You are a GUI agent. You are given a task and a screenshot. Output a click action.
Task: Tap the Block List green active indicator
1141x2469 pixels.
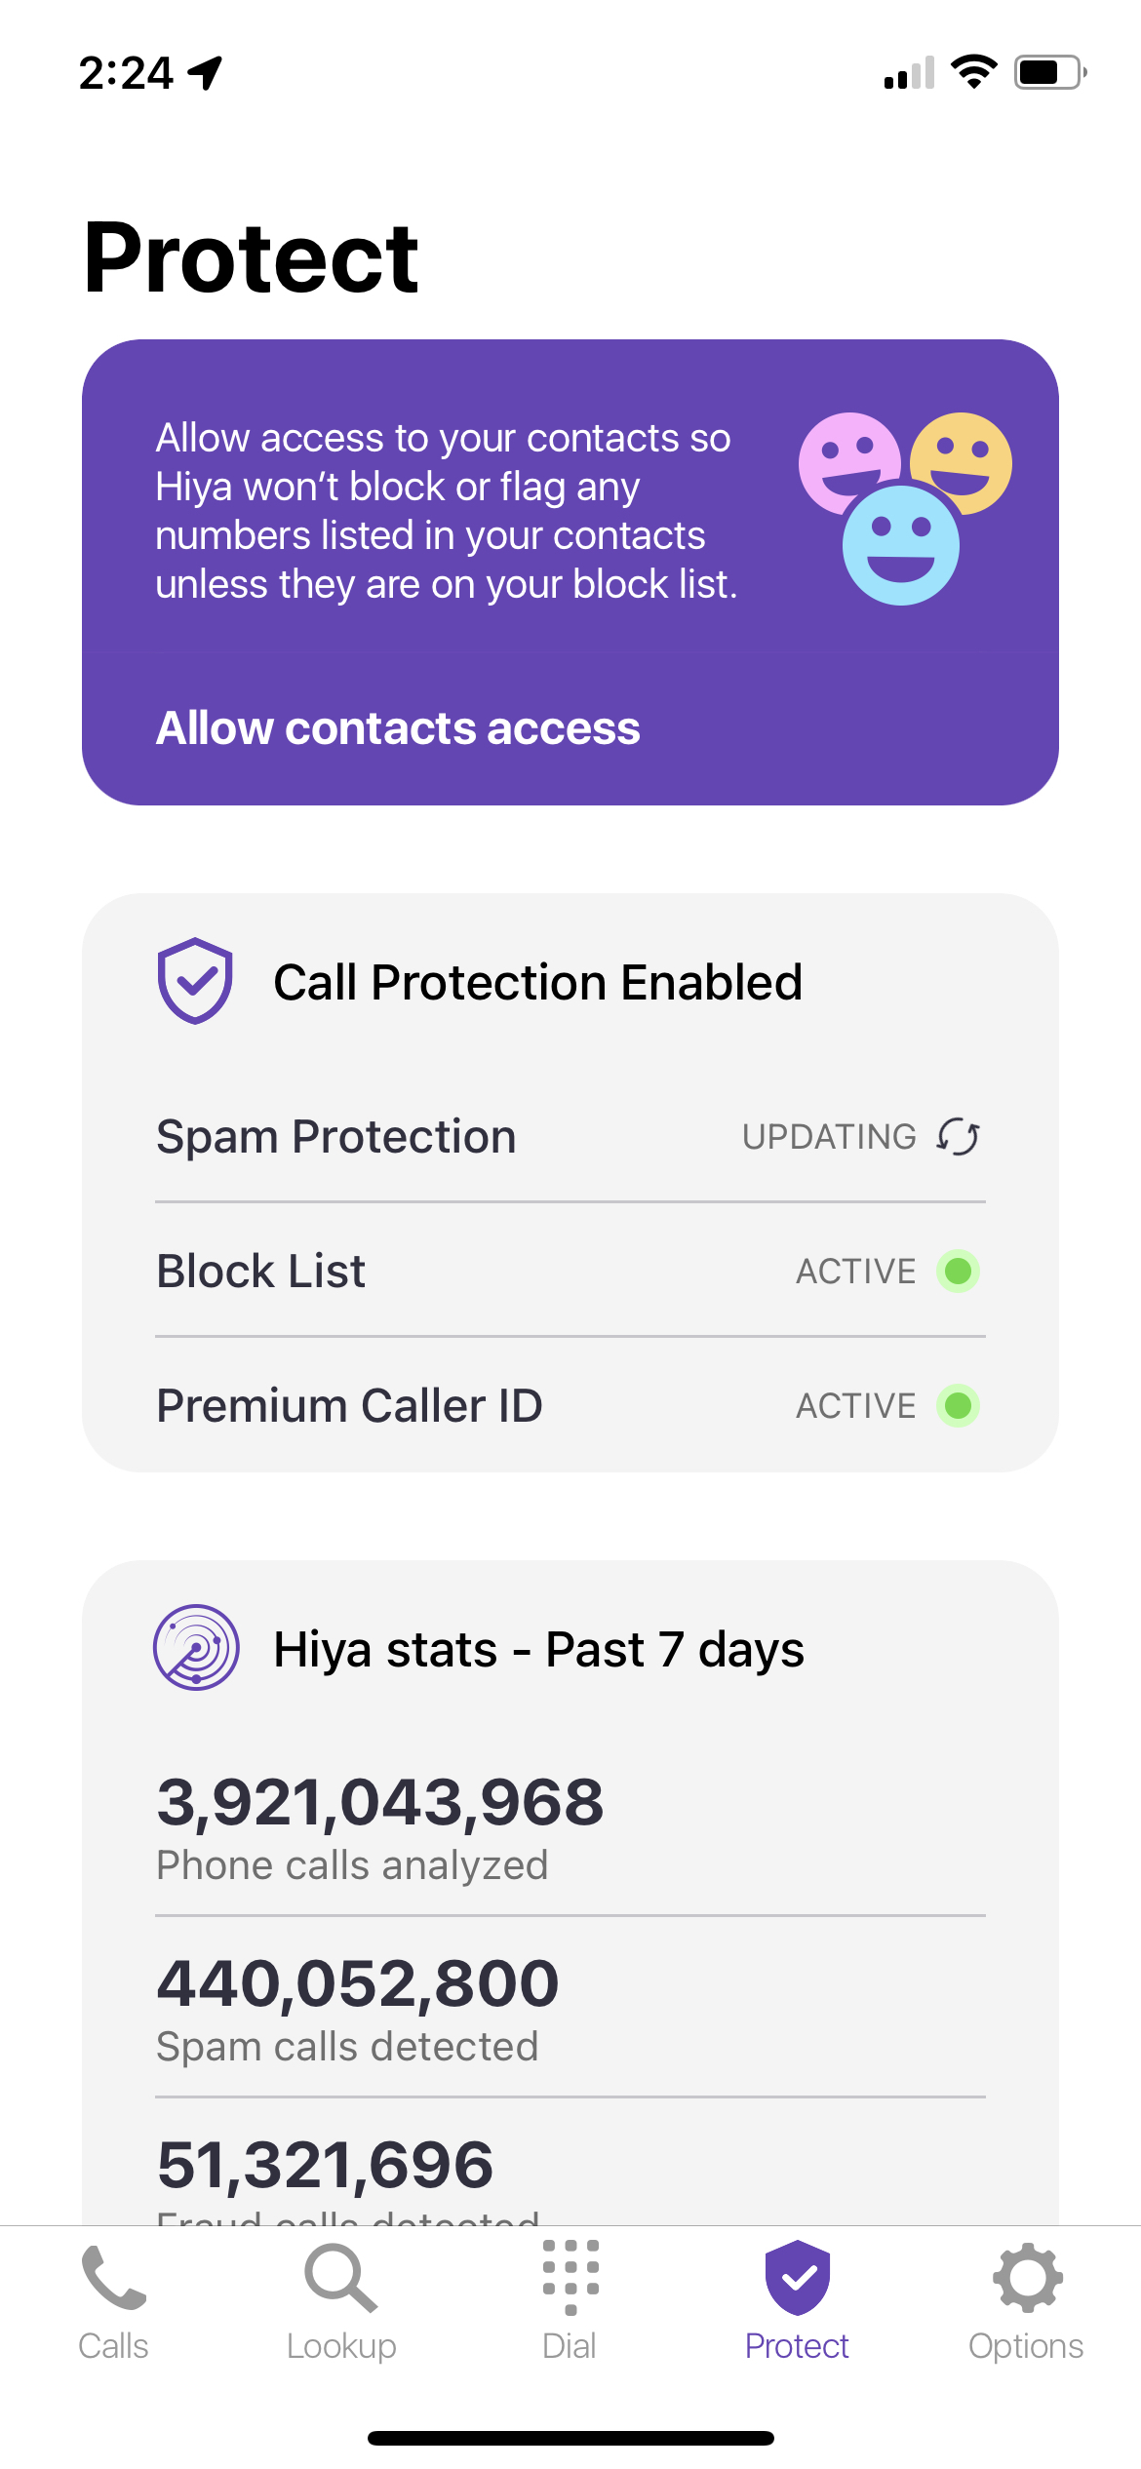coord(959,1272)
